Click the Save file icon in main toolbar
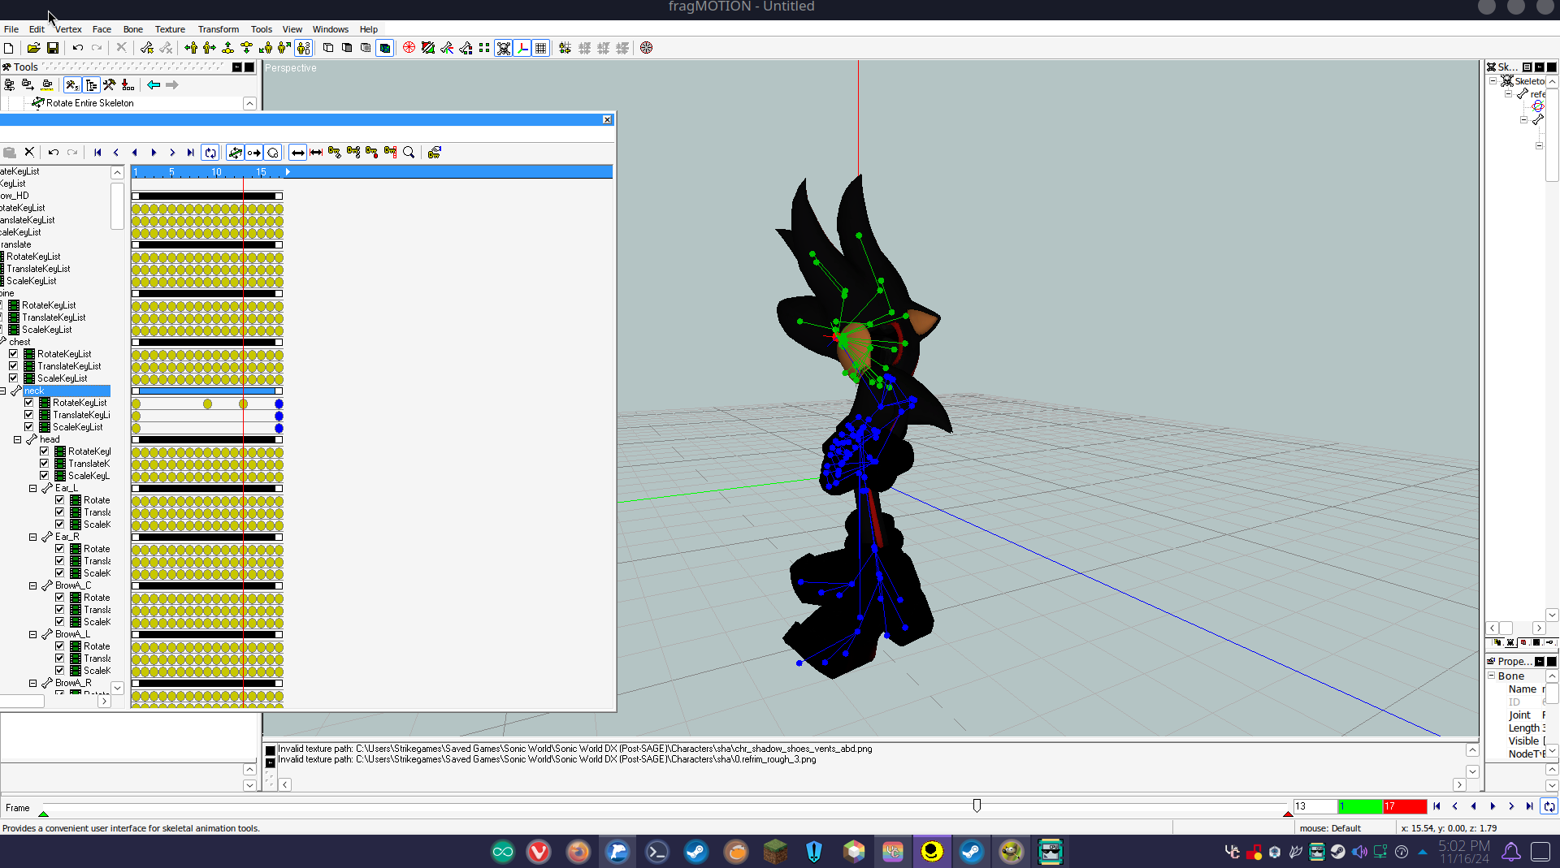Image resolution: width=1560 pixels, height=868 pixels. point(53,48)
